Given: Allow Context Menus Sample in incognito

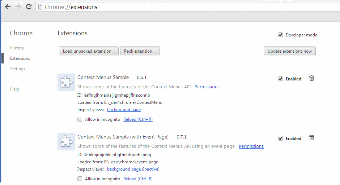Looking at the screenshot, I should click(80, 119).
